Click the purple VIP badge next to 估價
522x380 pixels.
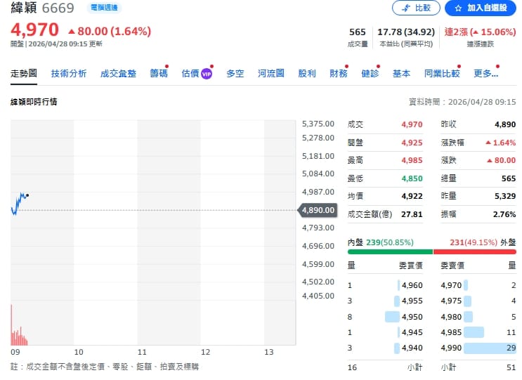pos(207,74)
